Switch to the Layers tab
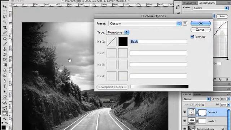This screenshot has width=231, height=130. click(187, 94)
